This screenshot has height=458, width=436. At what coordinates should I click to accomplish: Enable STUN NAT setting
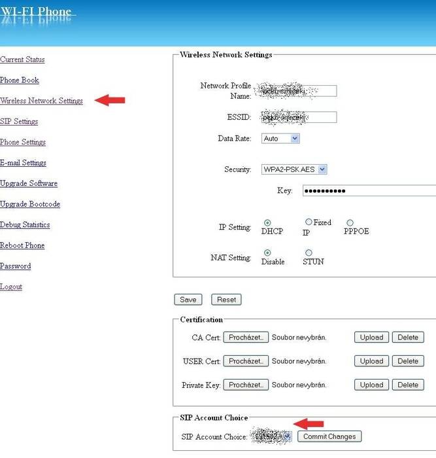(x=309, y=253)
